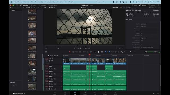Open the viewer options ellipsis menu
The width and height of the screenshot is (170, 95).
tap(124, 8)
